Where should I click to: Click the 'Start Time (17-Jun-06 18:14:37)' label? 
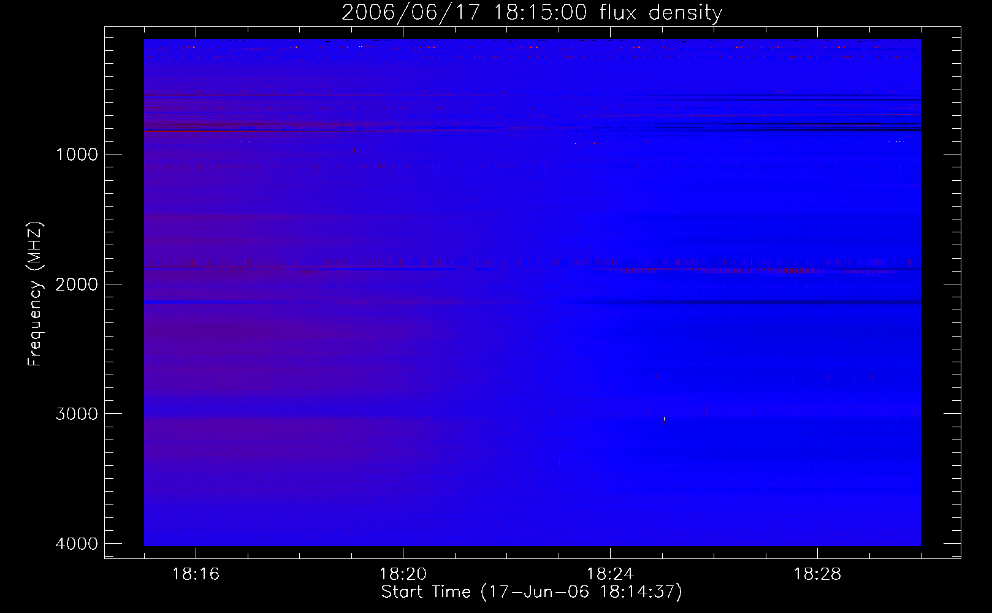532,592
